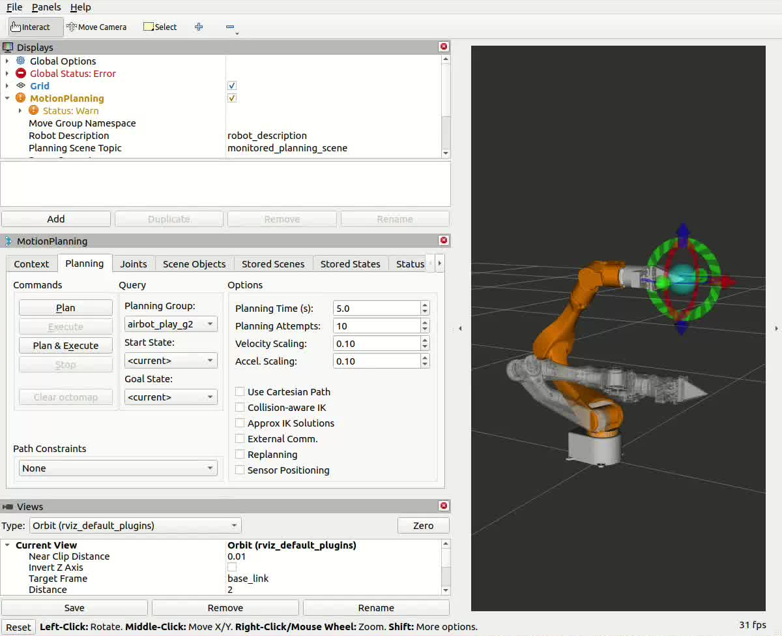The width and height of the screenshot is (782, 636).
Task: Click the Plan & Execute button
Action: coord(66,346)
